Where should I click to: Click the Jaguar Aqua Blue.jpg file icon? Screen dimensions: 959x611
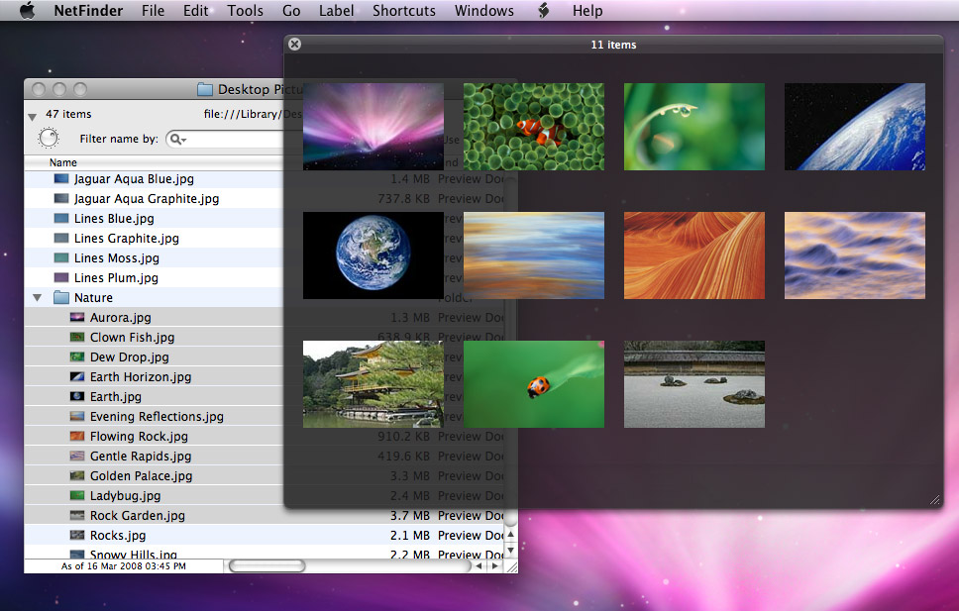(61, 179)
